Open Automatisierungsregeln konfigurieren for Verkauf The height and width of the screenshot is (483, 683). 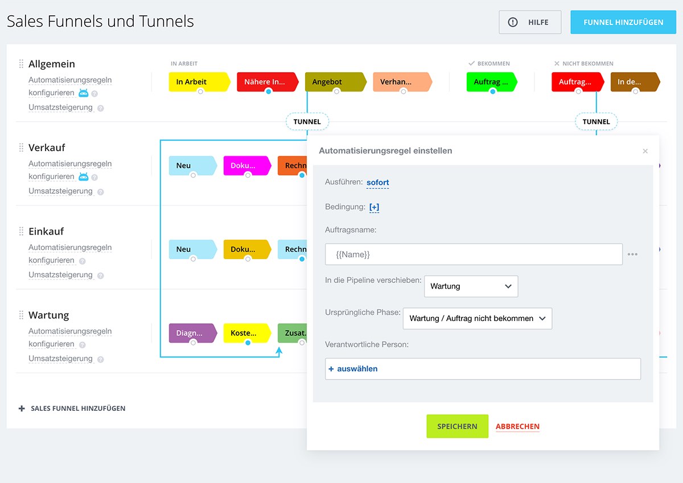[x=70, y=170]
